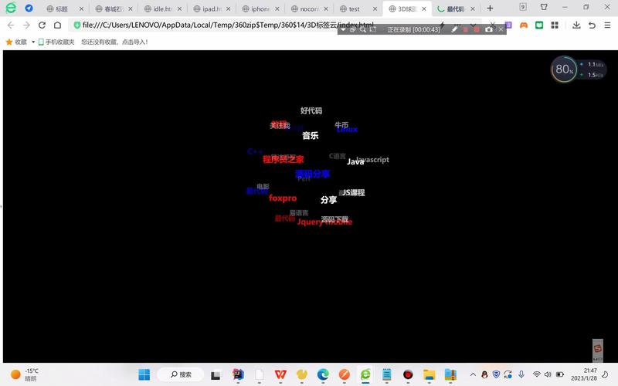Open the browser hamburger menu
This screenshot has height=386, width=618.
[607, 25]
